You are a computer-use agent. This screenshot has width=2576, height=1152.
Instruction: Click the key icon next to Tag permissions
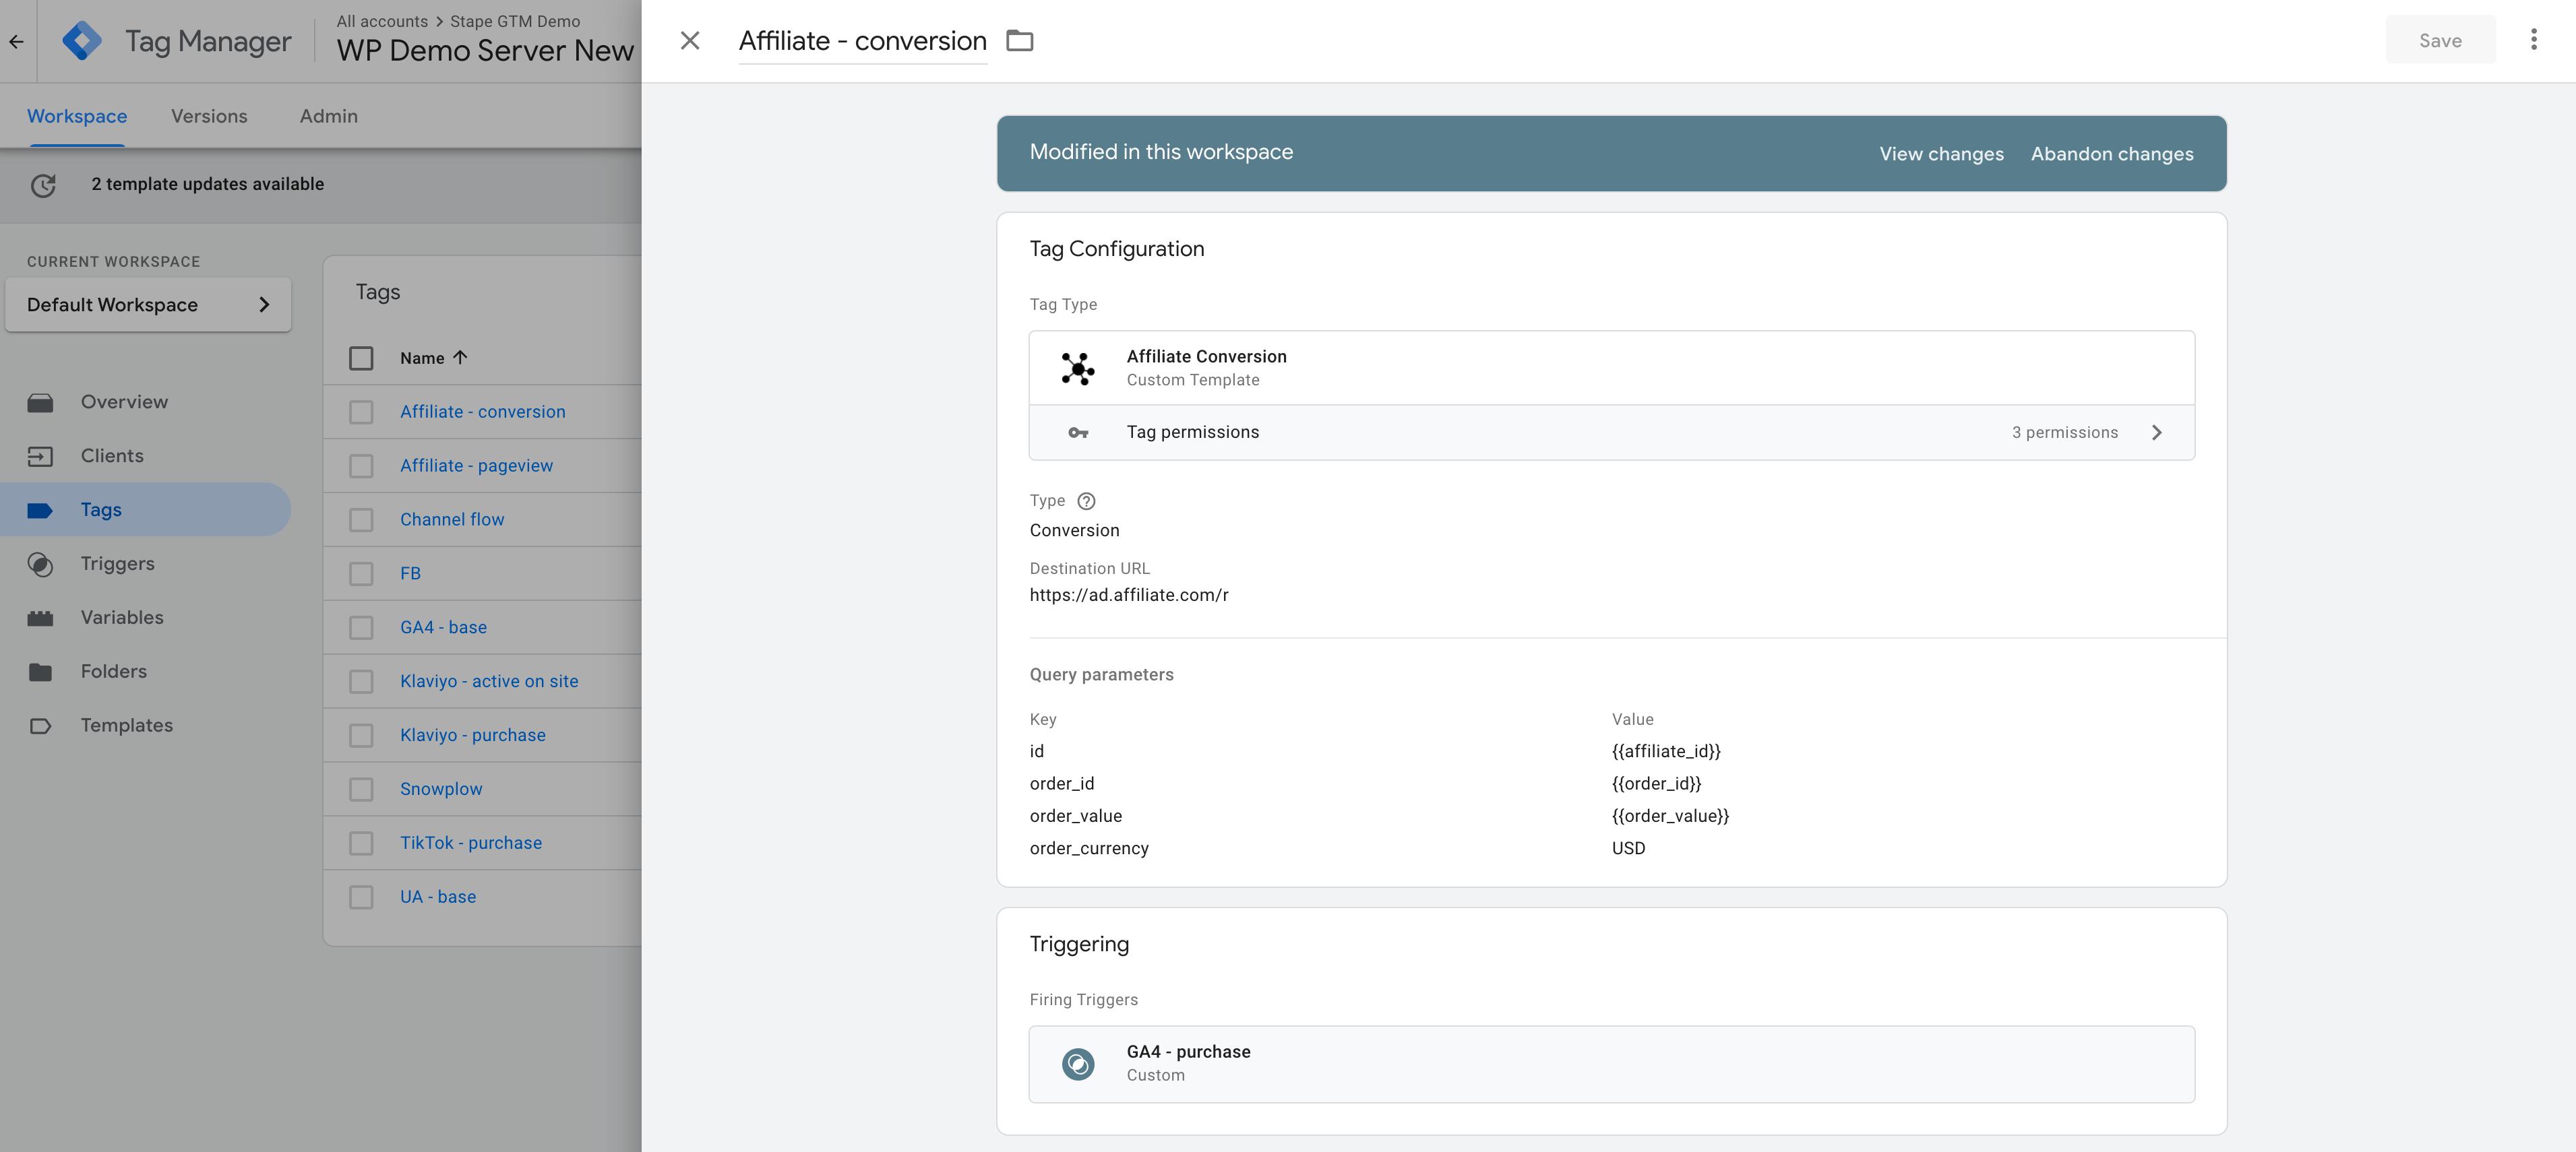[x=1078, y=433]
